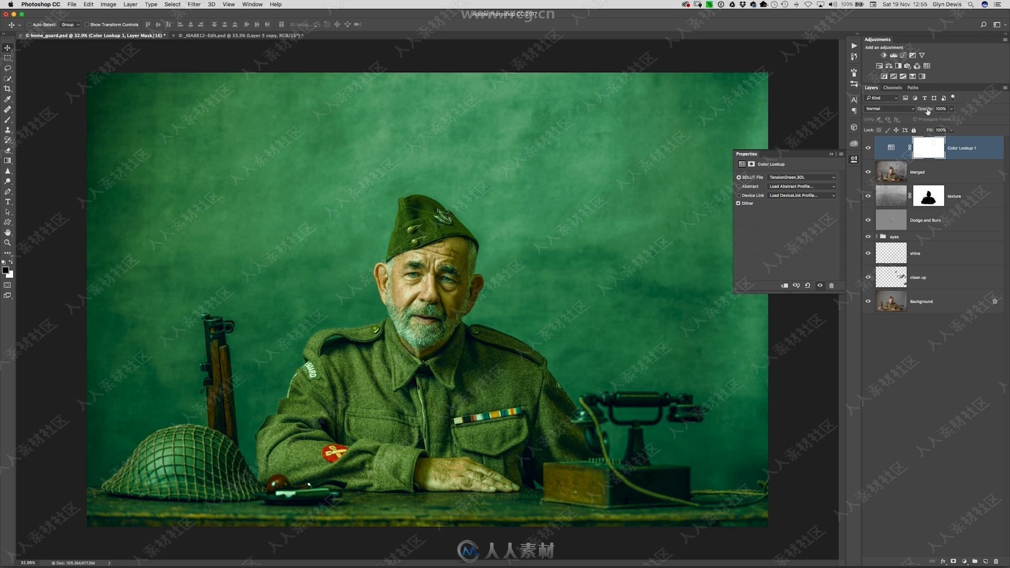This screenshot has height=568, width=1010.
Task: Add a Gradient Map adjustment
Action: coord(922,76)
